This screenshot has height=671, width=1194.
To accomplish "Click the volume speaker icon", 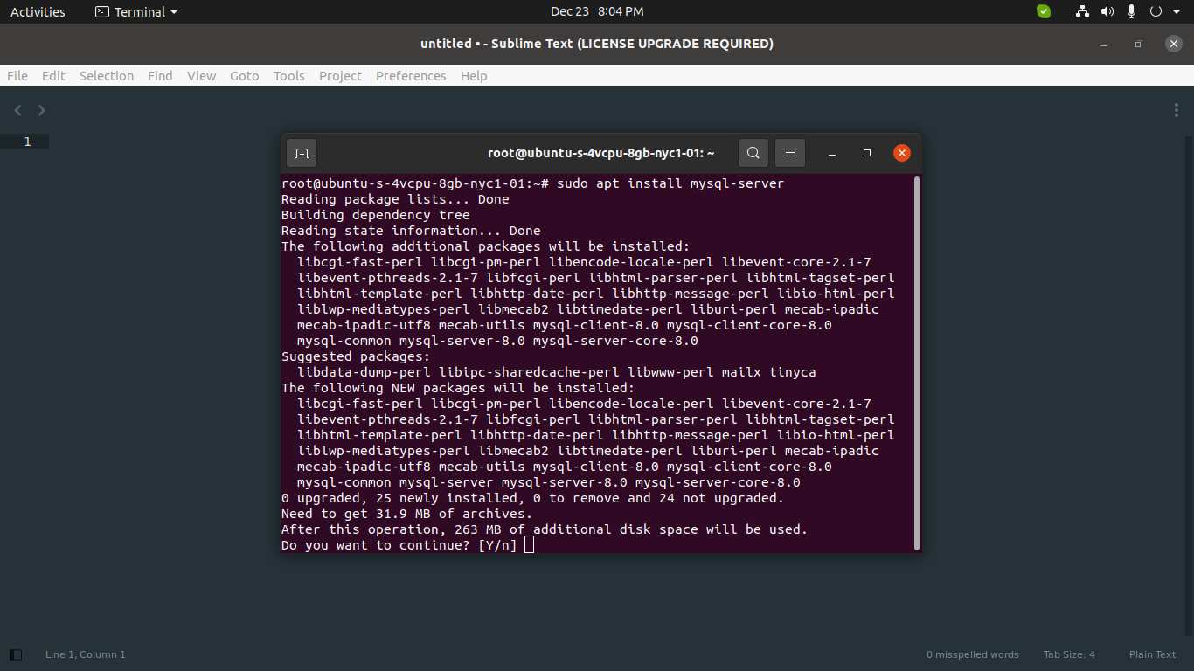I will coord(1107,11).
